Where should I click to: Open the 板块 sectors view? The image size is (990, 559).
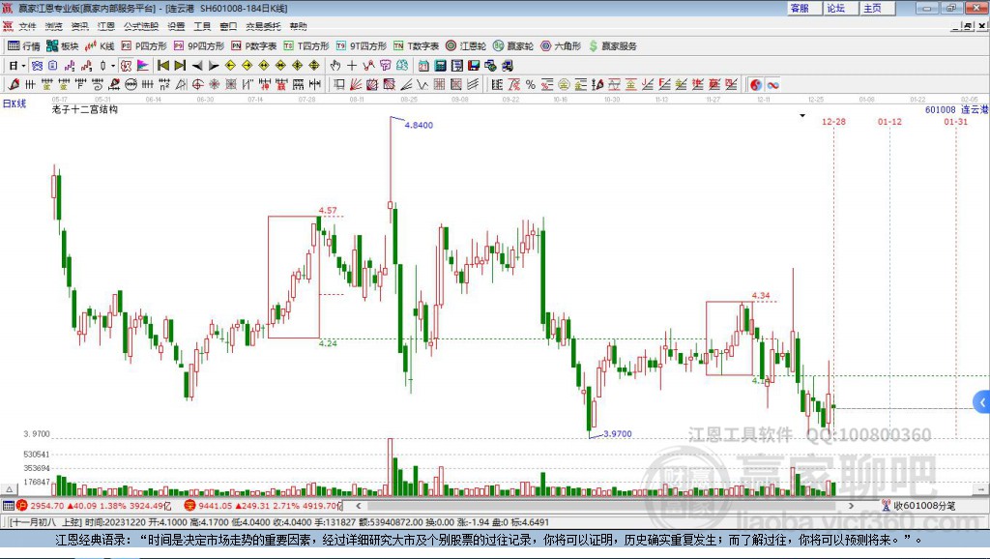[63, 46]
